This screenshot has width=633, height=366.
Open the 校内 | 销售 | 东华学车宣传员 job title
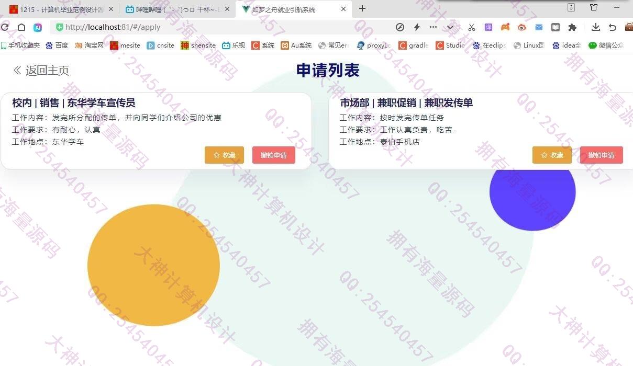[74, 103]
